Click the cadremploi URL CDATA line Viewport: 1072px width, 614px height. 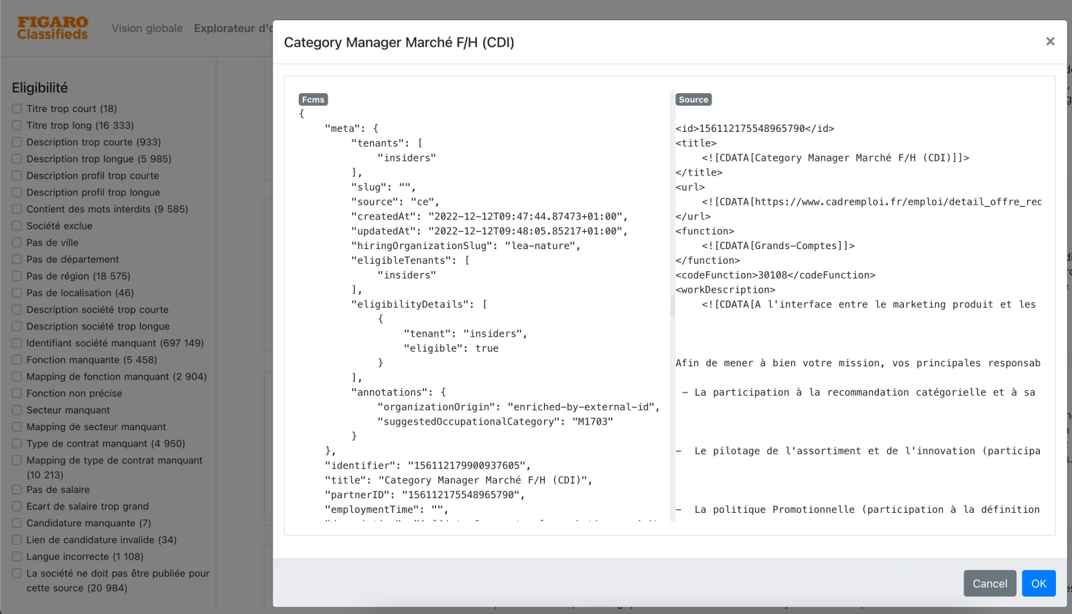[871, 202]
